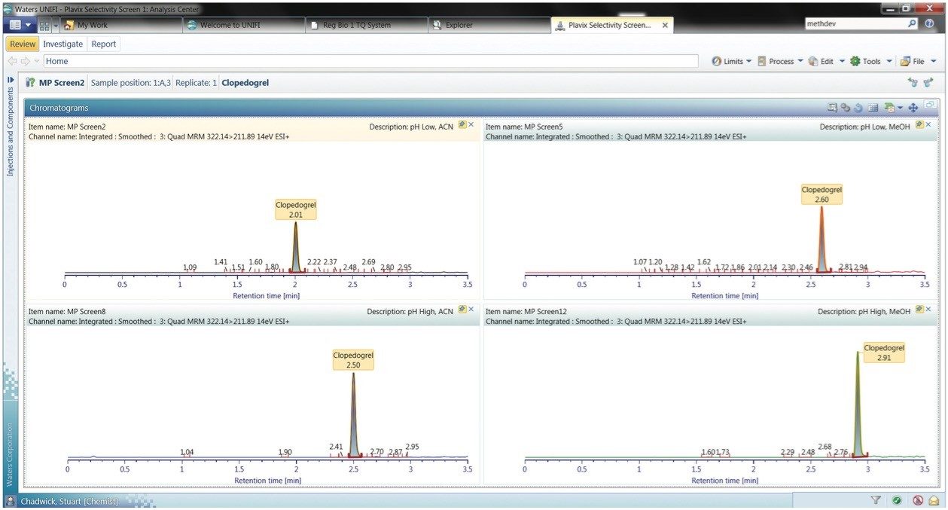
Task: Restore the Chromatograms panel window
Action: pos(930,105)
